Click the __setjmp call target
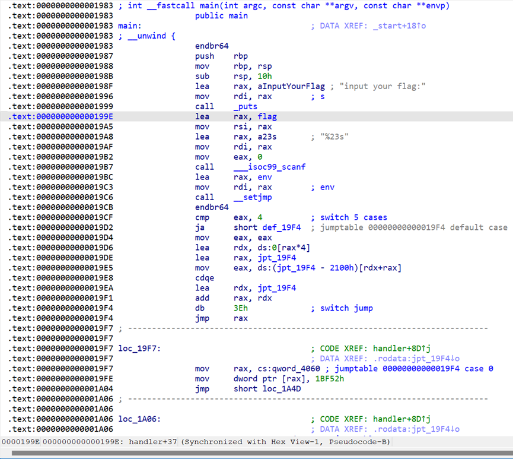Screen dimensions: 513x459 point(254,197)
